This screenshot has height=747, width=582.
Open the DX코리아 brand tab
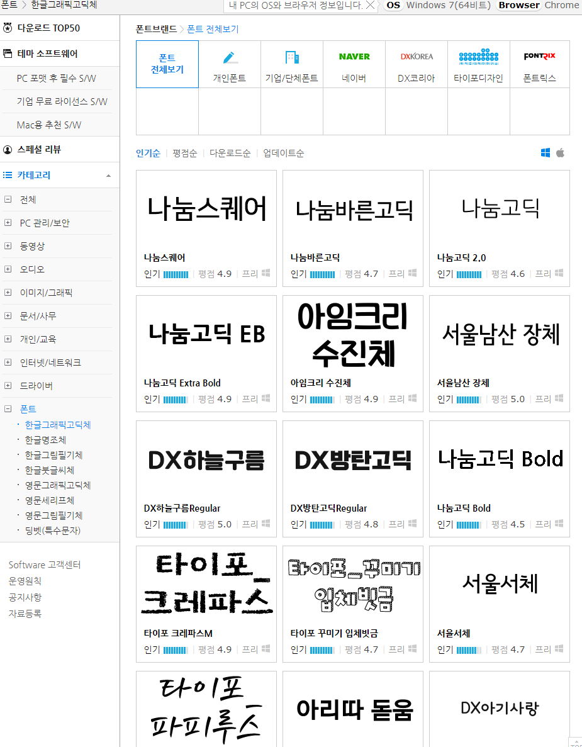tap(417, 64)
